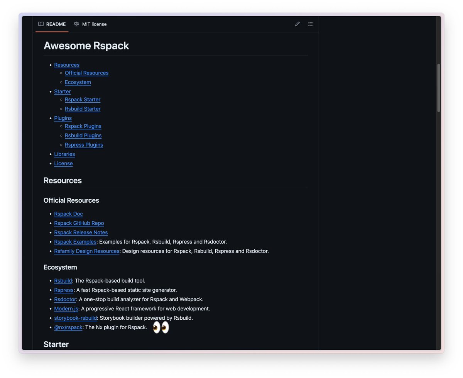Screen dimensions: 463x378
Task: Open the Rspack Plugins link
Action: pyautogui.click(x=83, y=126)
